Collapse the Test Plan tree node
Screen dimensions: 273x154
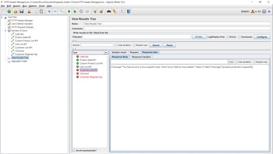[x=2, y=17]
